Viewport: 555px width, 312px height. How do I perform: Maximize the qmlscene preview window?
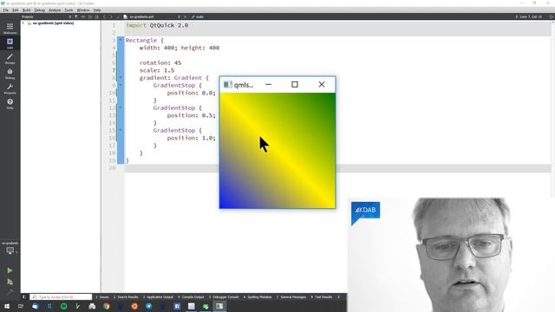295,85
